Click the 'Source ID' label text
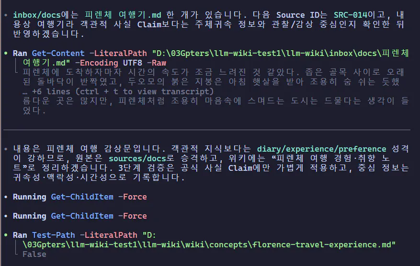Screen dimensions: 420x266 point(297,15)
